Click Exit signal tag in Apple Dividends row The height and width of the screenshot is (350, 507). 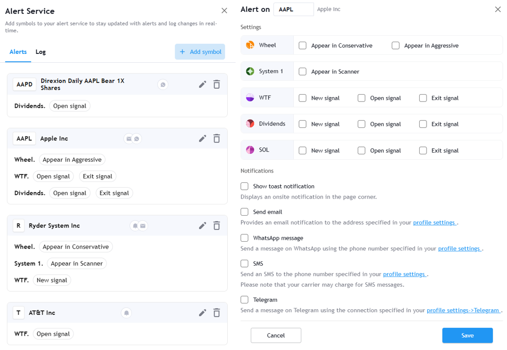114,193
